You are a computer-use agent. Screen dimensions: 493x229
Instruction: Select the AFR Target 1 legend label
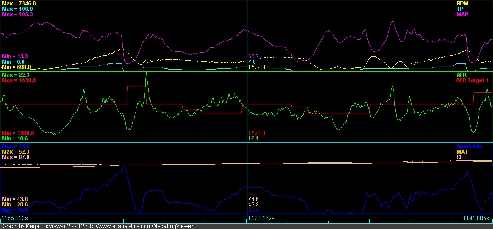click(x=472, y=80)
